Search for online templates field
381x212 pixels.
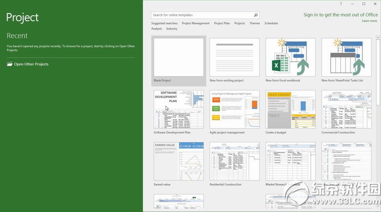pos(205,15)
